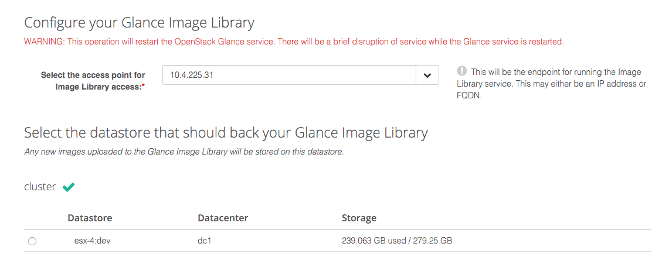Screen dimensions: 652x257
Task: Click the Datastore column header
Action: point(90,218)
